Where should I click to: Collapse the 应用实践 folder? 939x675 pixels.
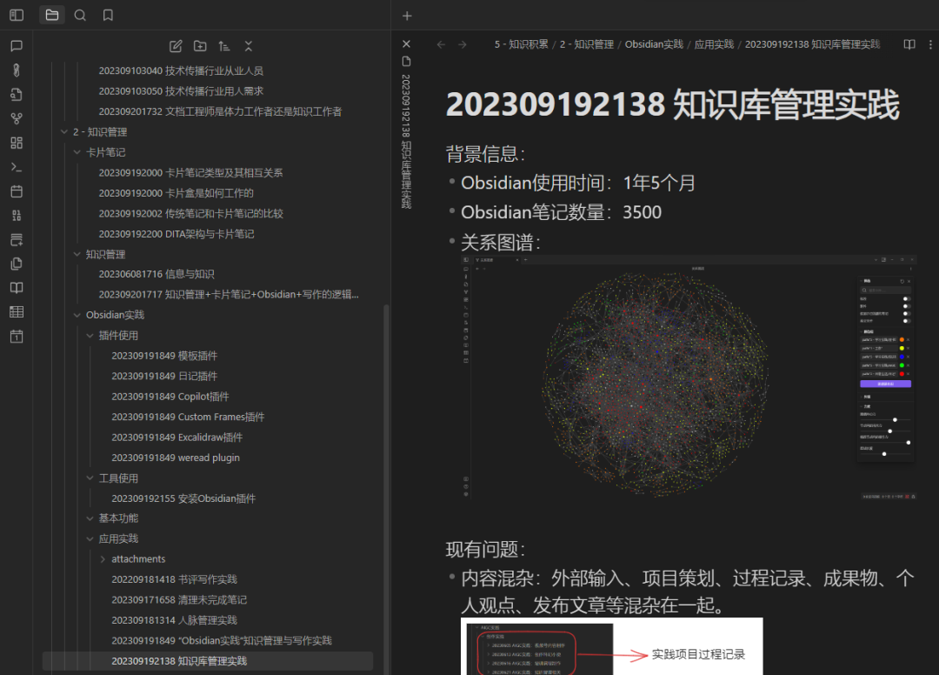pos(90,538)
